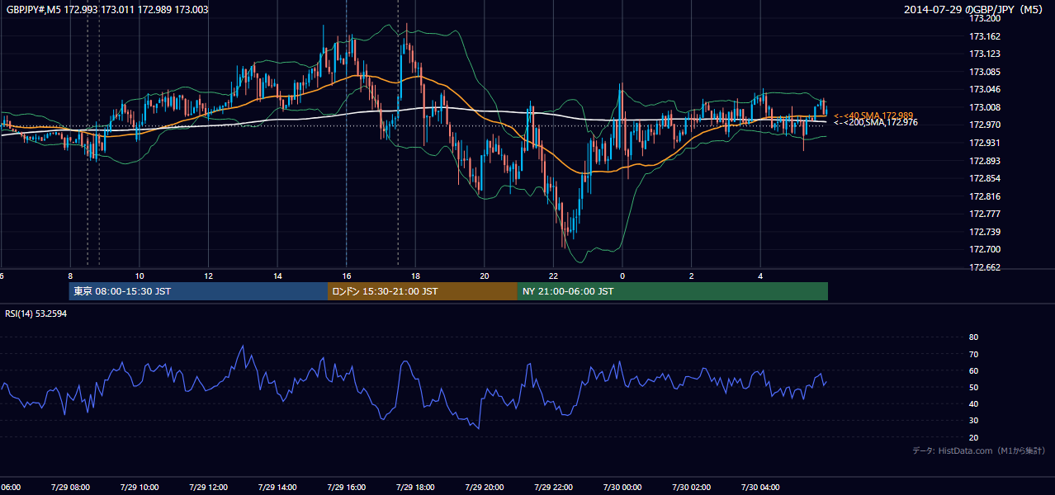
Task: Click the white 200 SMA 172.976 label
Action: click(x=875, y=122)
